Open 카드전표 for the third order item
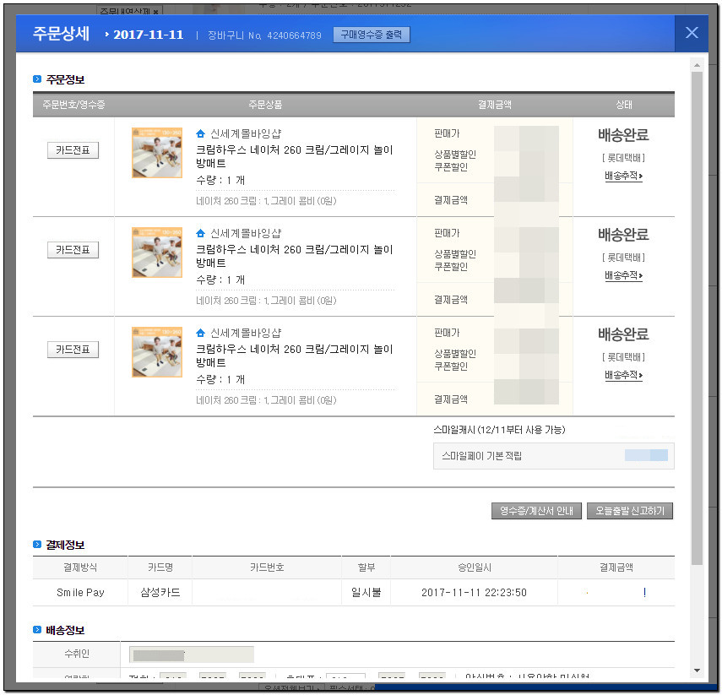Screen dimensions: 722x695 (x=73, y=350)
